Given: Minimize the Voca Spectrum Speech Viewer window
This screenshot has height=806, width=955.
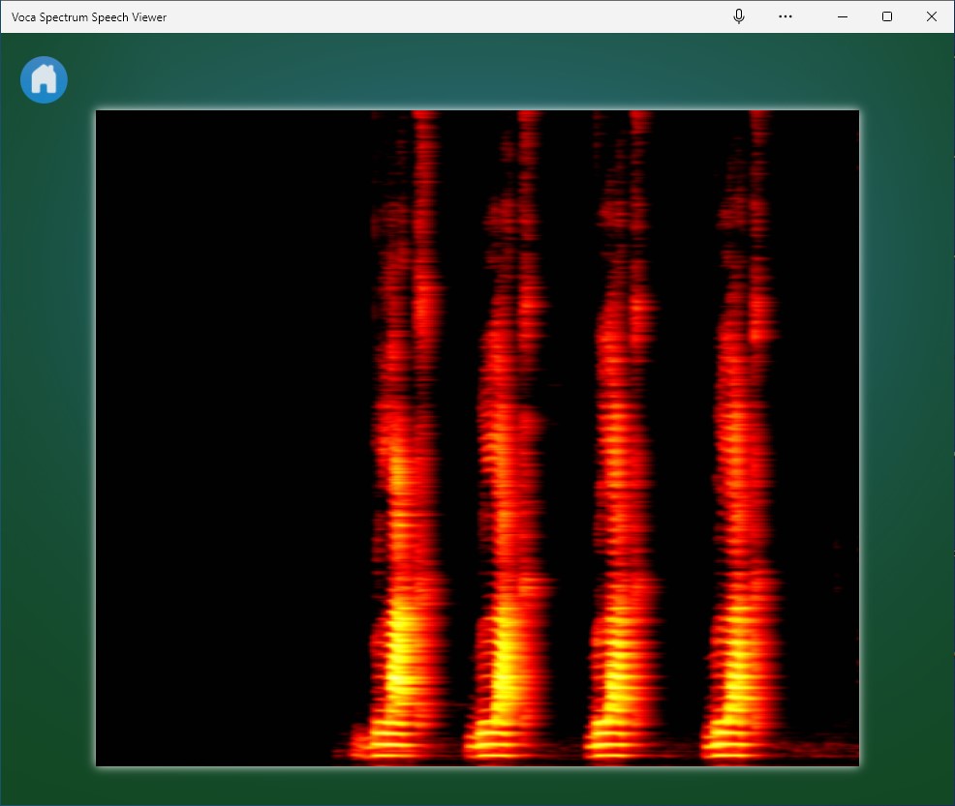Looking at the screenshot, I should (843, 16).
